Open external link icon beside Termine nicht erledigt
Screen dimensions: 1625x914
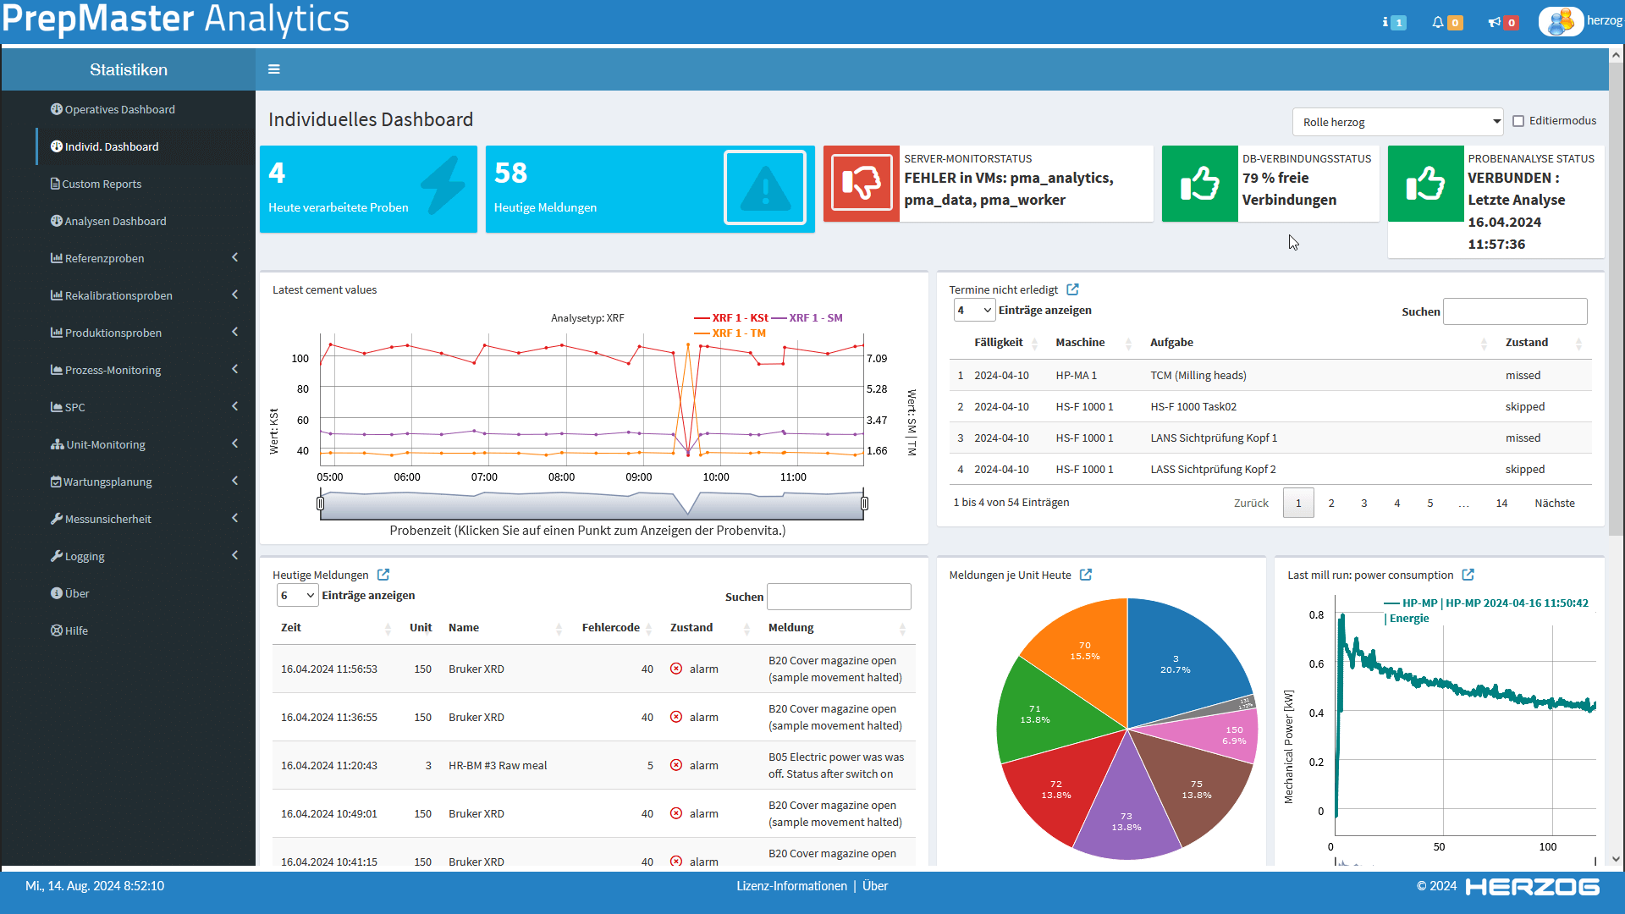[1072, 289]
